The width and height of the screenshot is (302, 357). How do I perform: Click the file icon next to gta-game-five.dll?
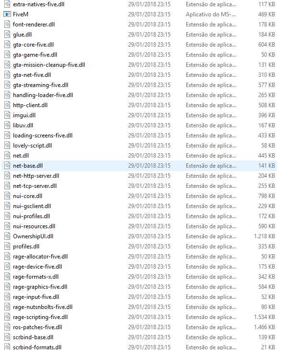(x=7, y=55)
